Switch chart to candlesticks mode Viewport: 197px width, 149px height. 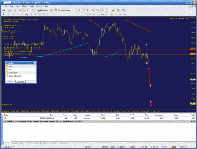tap(84, 10)
